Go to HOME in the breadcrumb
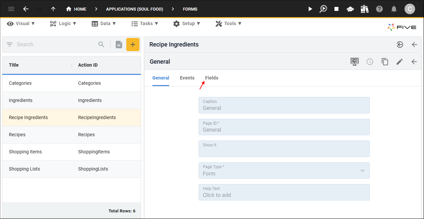 pyautogui.click(x=76, y=9)
